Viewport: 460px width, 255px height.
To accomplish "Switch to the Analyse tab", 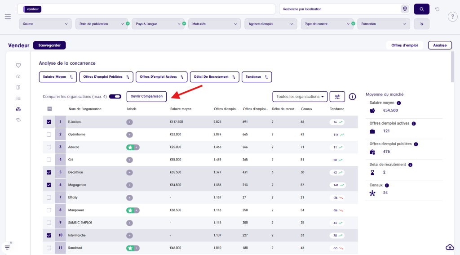I will pos(439,45).
